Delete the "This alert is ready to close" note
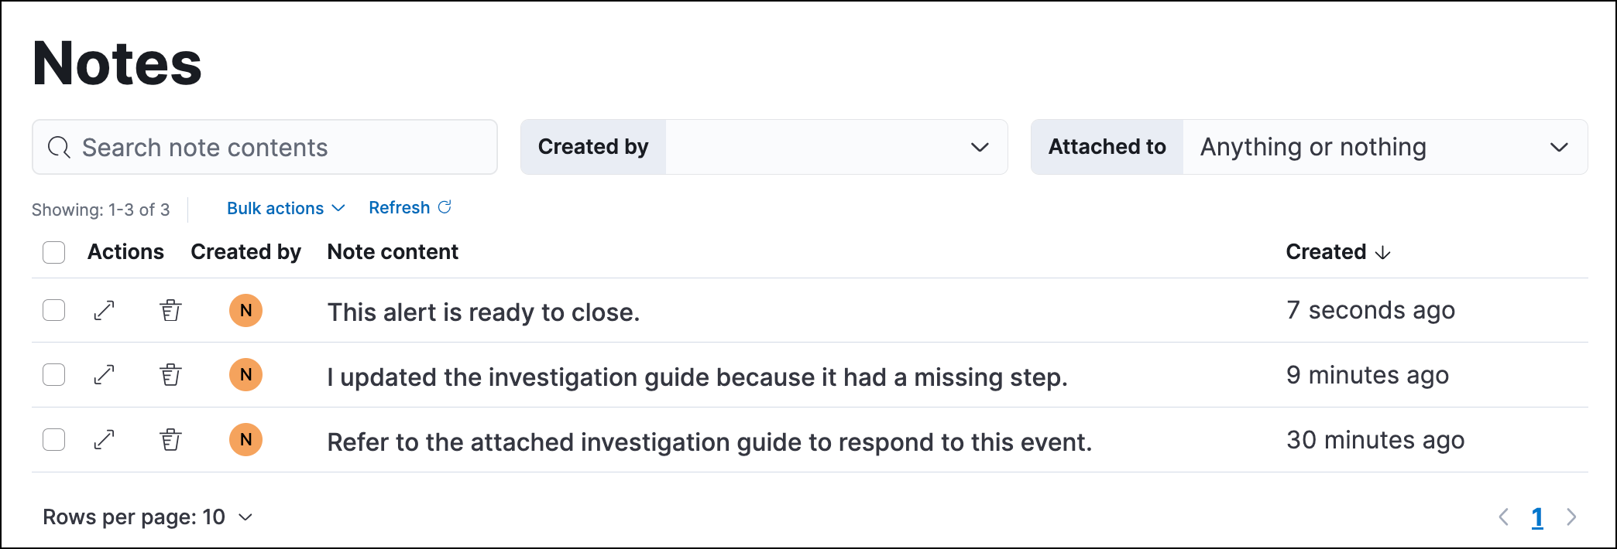The image size is (1617, 549). (x=170, y=311)
